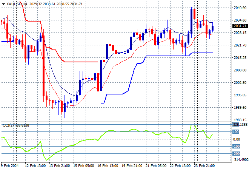Select the 2015.25 price axis label

coord(240,57)
